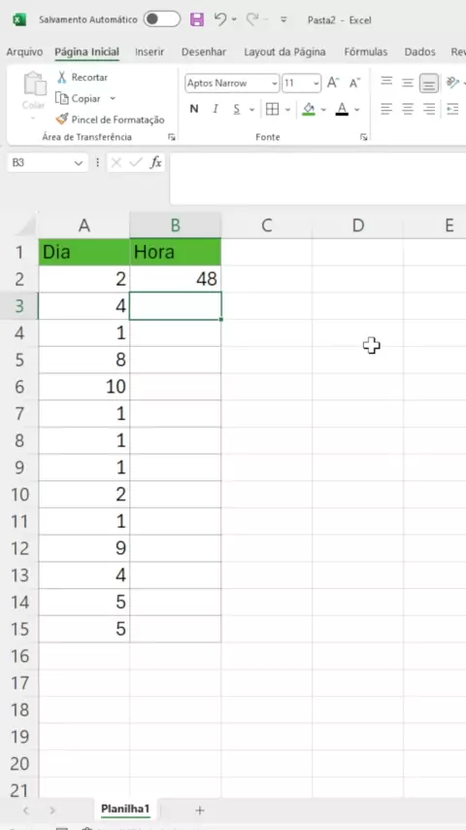Click the increase font size icon
The height and width of the screenshot is (830, 466).
(x=333, y=84)
